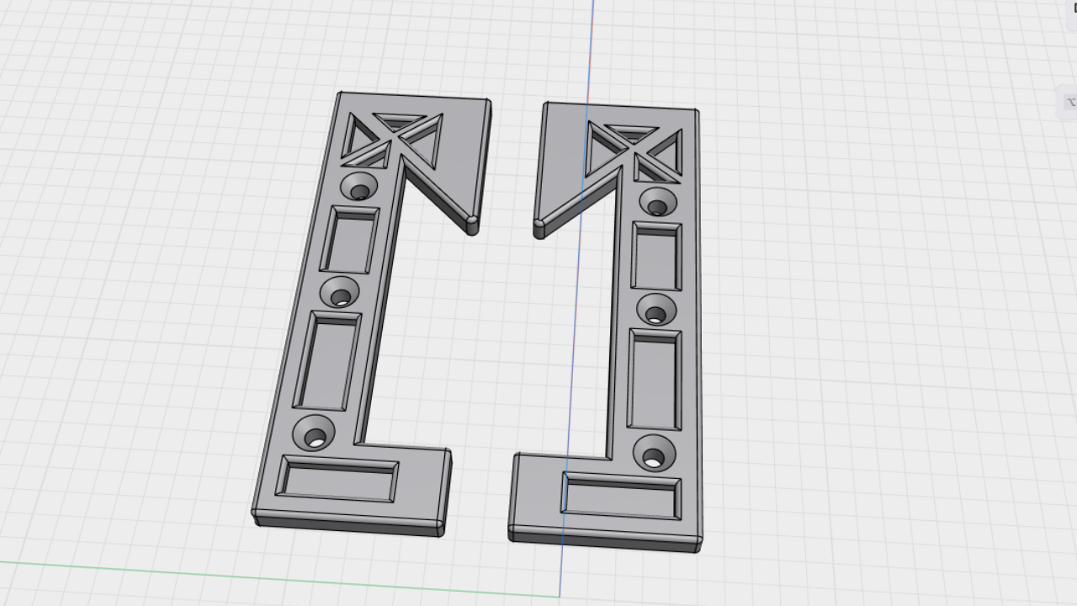The width and height of the screenshot is (1077, 606).
Task: Select the rectangular pocket between the lower two holes of the left bracket
Action: (326, 360)
